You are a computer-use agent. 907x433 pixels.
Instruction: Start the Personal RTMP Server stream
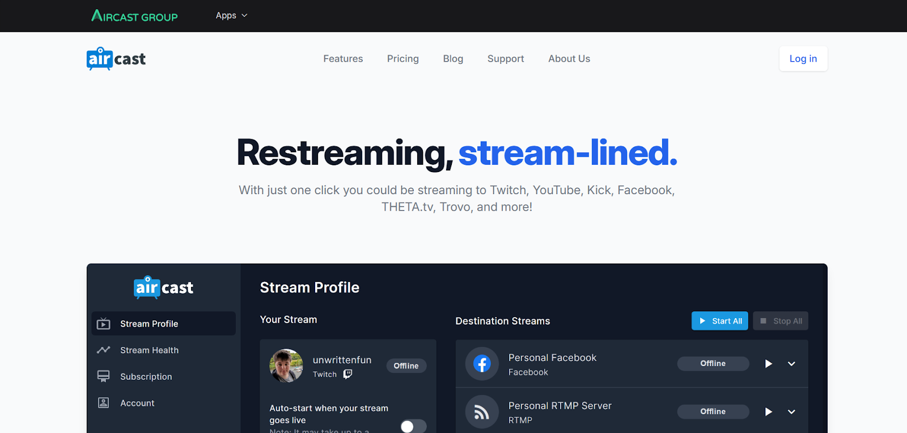pyautogui.click(x=769, y=411)
